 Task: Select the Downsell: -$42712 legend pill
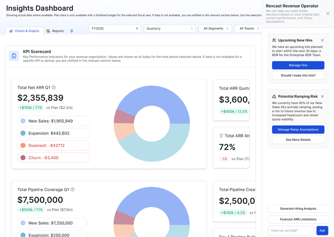pyautogui.click(x=54, y=145)
